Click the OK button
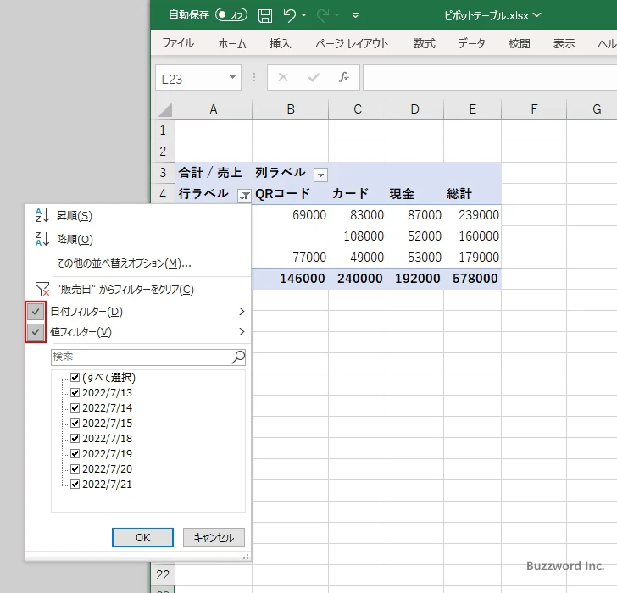This screenshot has width=617, height=593. pyautogui.click(x=142, y=537)
